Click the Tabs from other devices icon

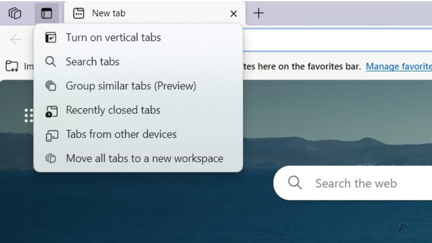click(51, 134)
